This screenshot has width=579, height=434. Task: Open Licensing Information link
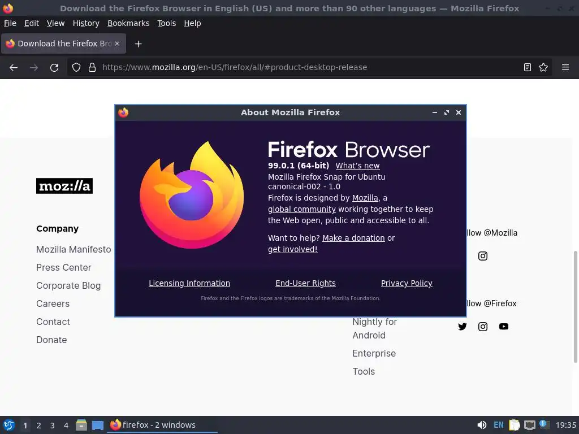pos(189,283)
